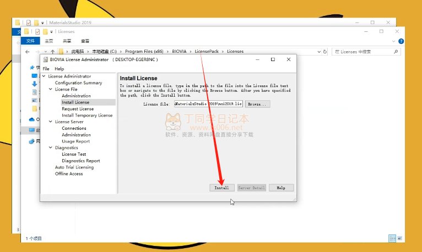Open the 主页 ribbon tab in Licenses window
This screenshot has width=422, height=252.
[x=48, y=41]
